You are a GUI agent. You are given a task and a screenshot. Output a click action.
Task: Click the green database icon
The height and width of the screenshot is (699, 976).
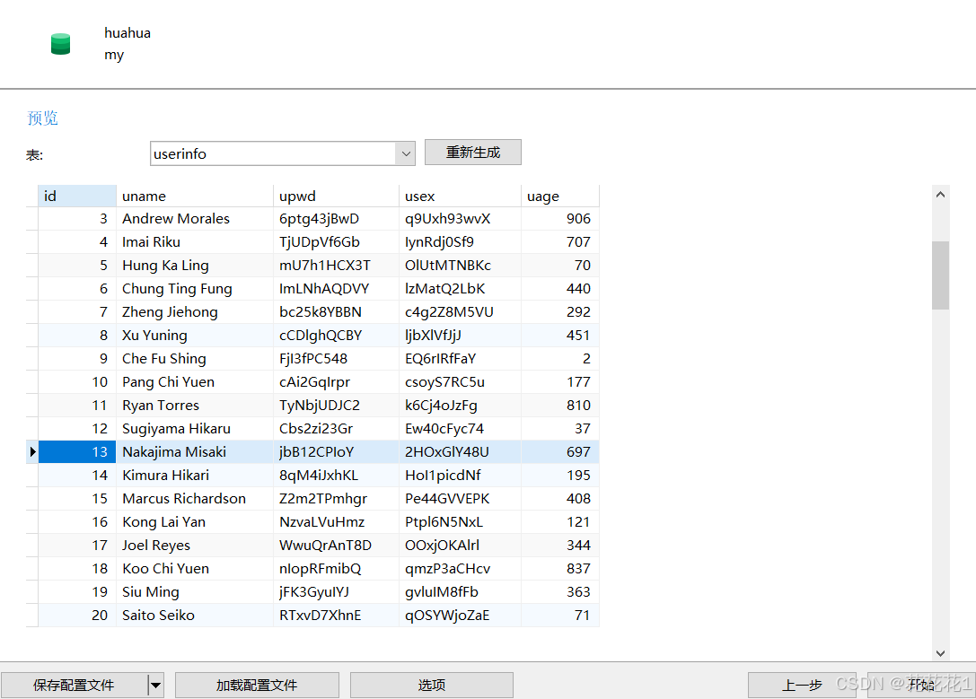pyautogui.click(x=60, y=44)
